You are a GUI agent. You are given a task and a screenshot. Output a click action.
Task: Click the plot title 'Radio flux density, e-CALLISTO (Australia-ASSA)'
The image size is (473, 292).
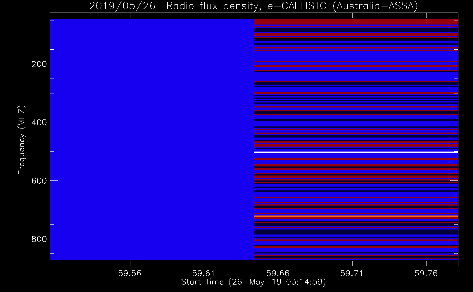click(292, 6)
